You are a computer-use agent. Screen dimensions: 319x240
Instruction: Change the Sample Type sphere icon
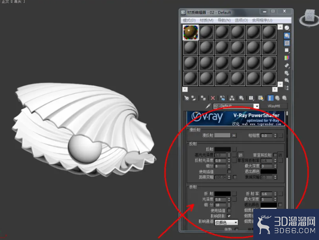(x=287, y=28)
